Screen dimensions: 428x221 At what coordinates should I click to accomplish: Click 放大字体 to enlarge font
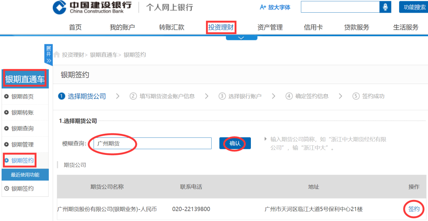(275, 8)
